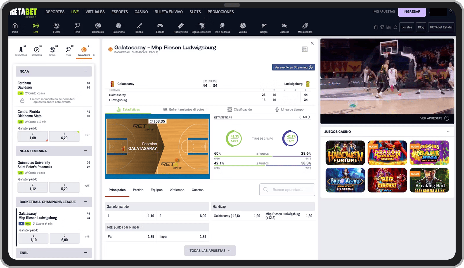Screen dimensions: 464x268
Task: Open Halloween Fortune casino game
Action: (x=345, y=153)
